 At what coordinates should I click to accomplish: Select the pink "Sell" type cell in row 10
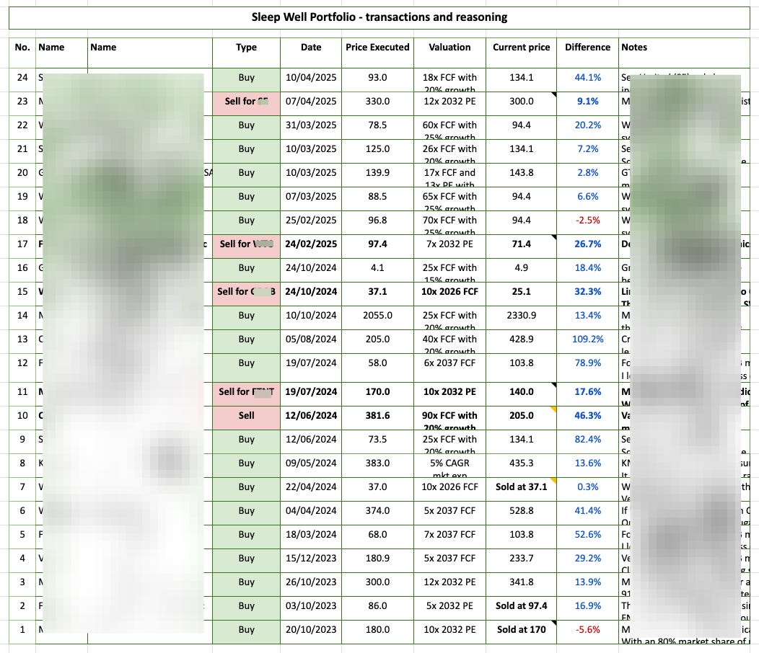[246, 417]
